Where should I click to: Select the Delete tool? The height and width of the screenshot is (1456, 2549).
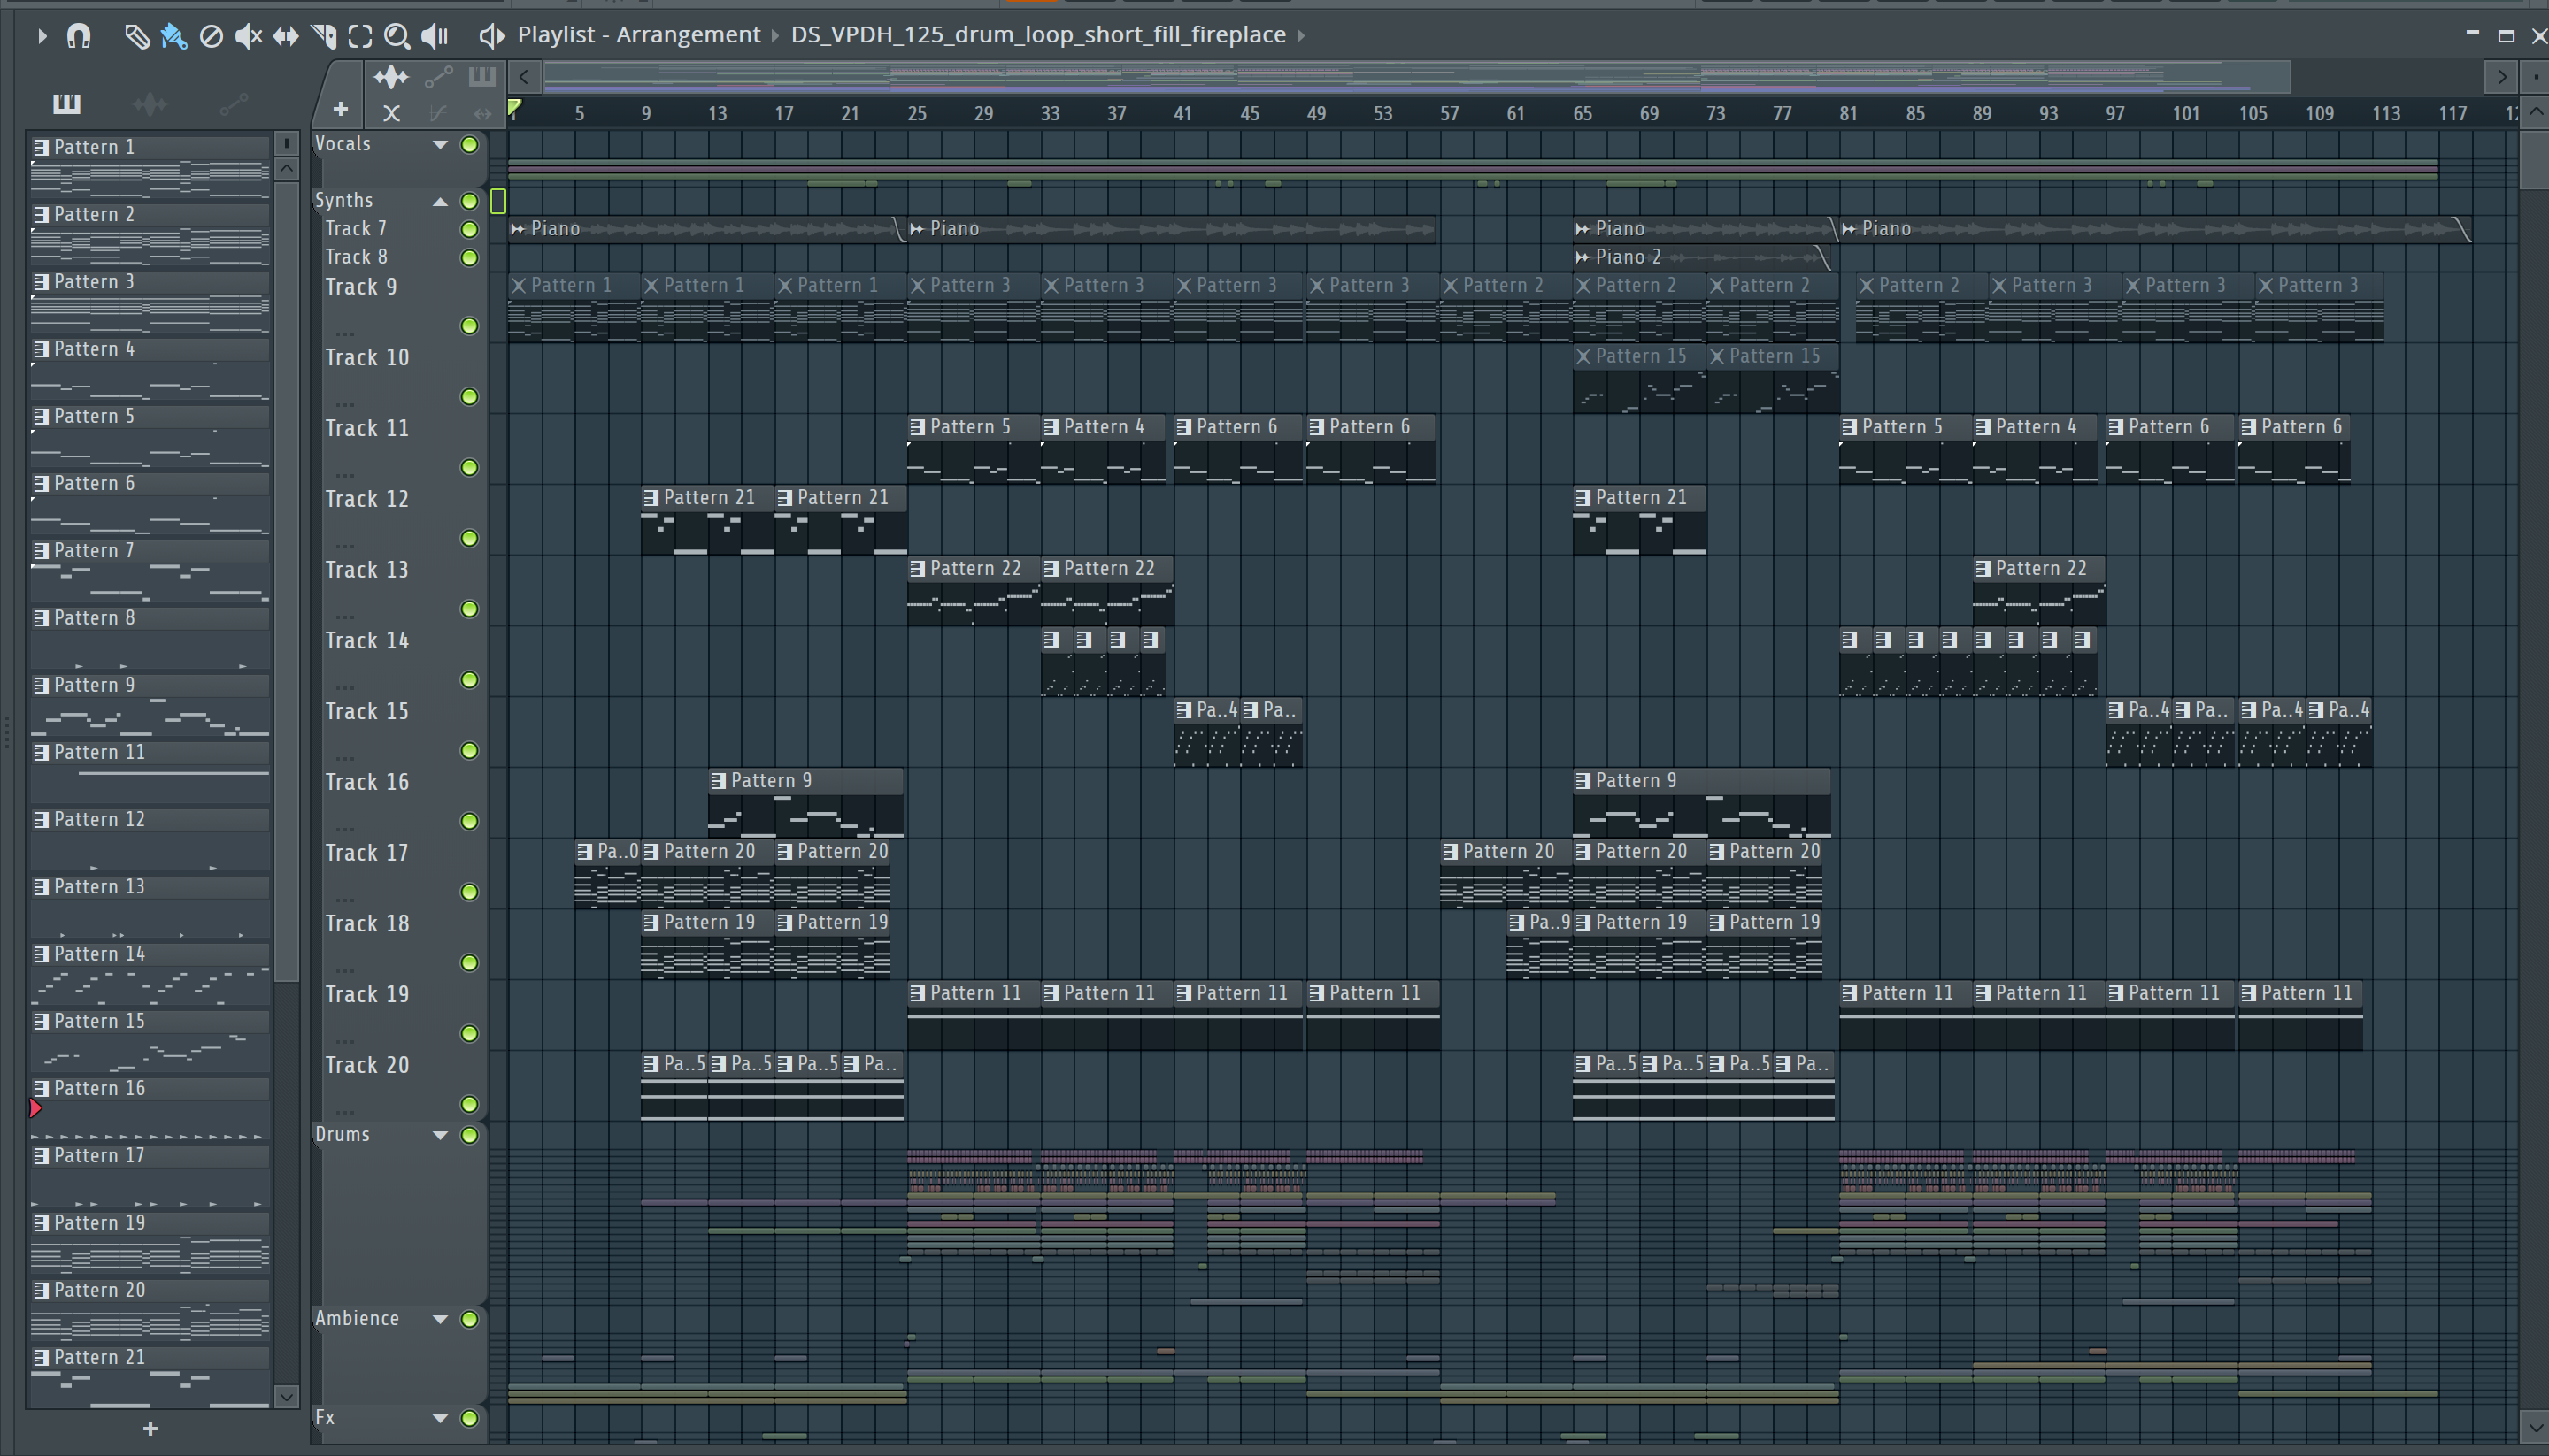point(211,36)
